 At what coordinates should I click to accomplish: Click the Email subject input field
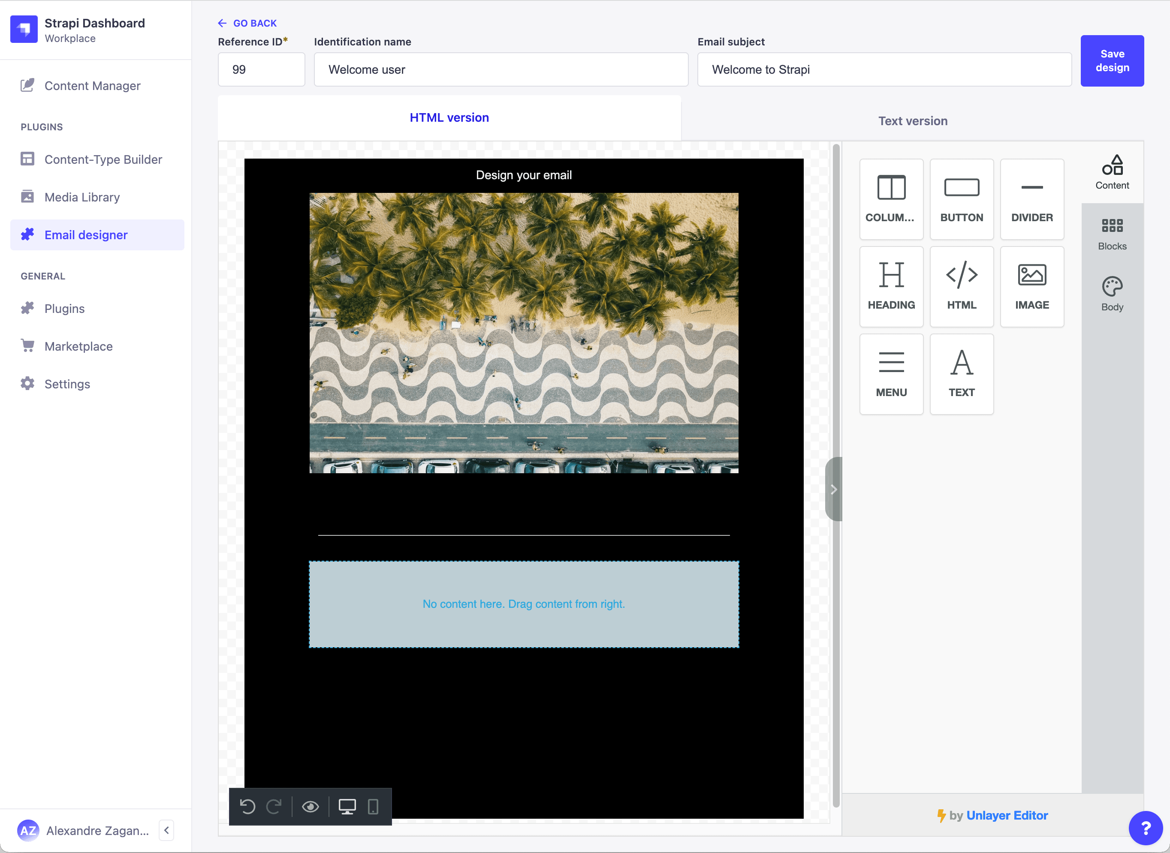coord(884,70)
